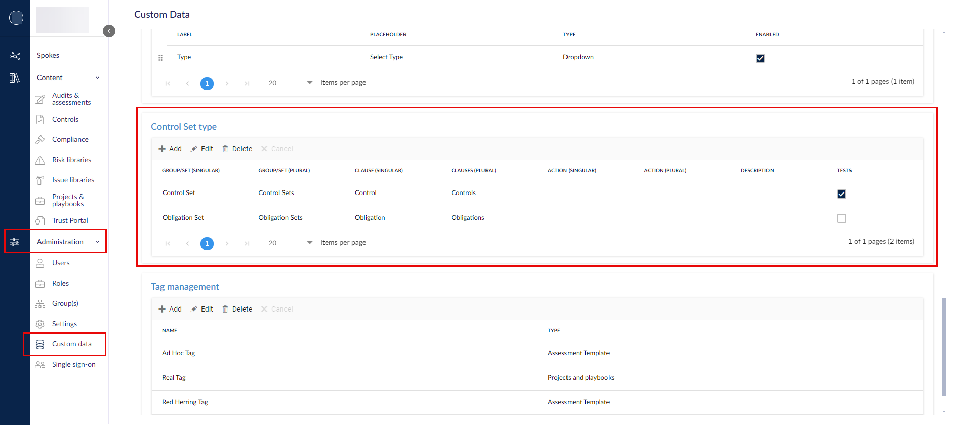
Task: Uncheck the Enabled checkbox for Type row
Action: [760, 58]
